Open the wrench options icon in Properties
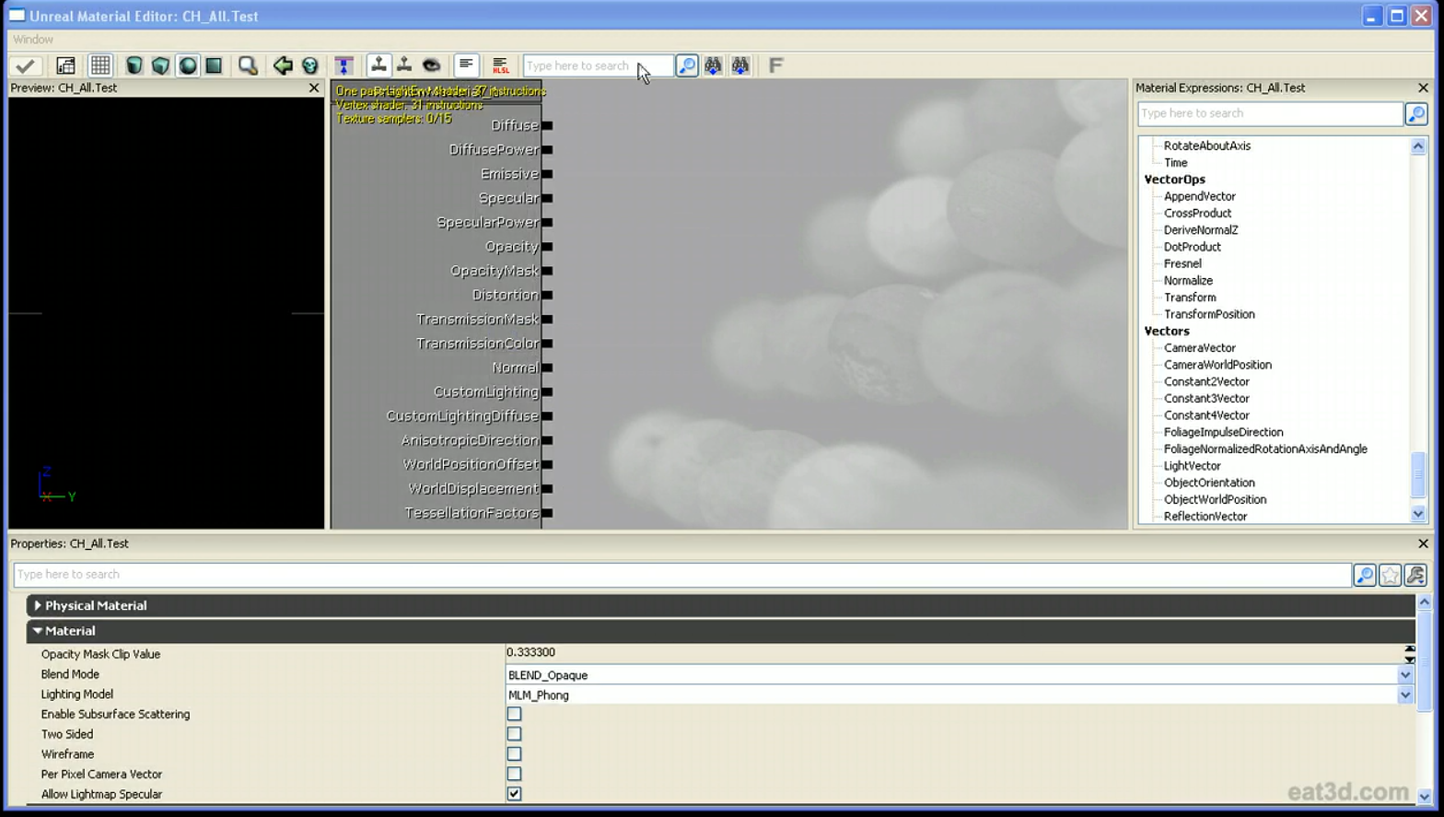 [x=1415, y=575]
